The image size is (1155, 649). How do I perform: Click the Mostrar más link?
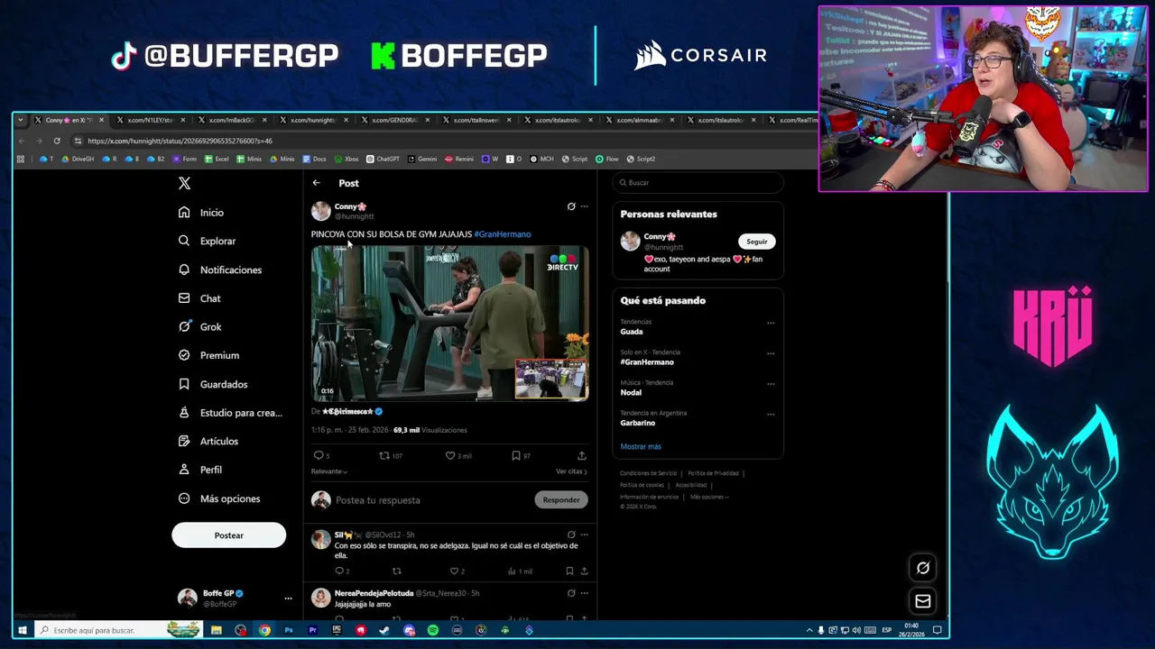click(641, 447)
